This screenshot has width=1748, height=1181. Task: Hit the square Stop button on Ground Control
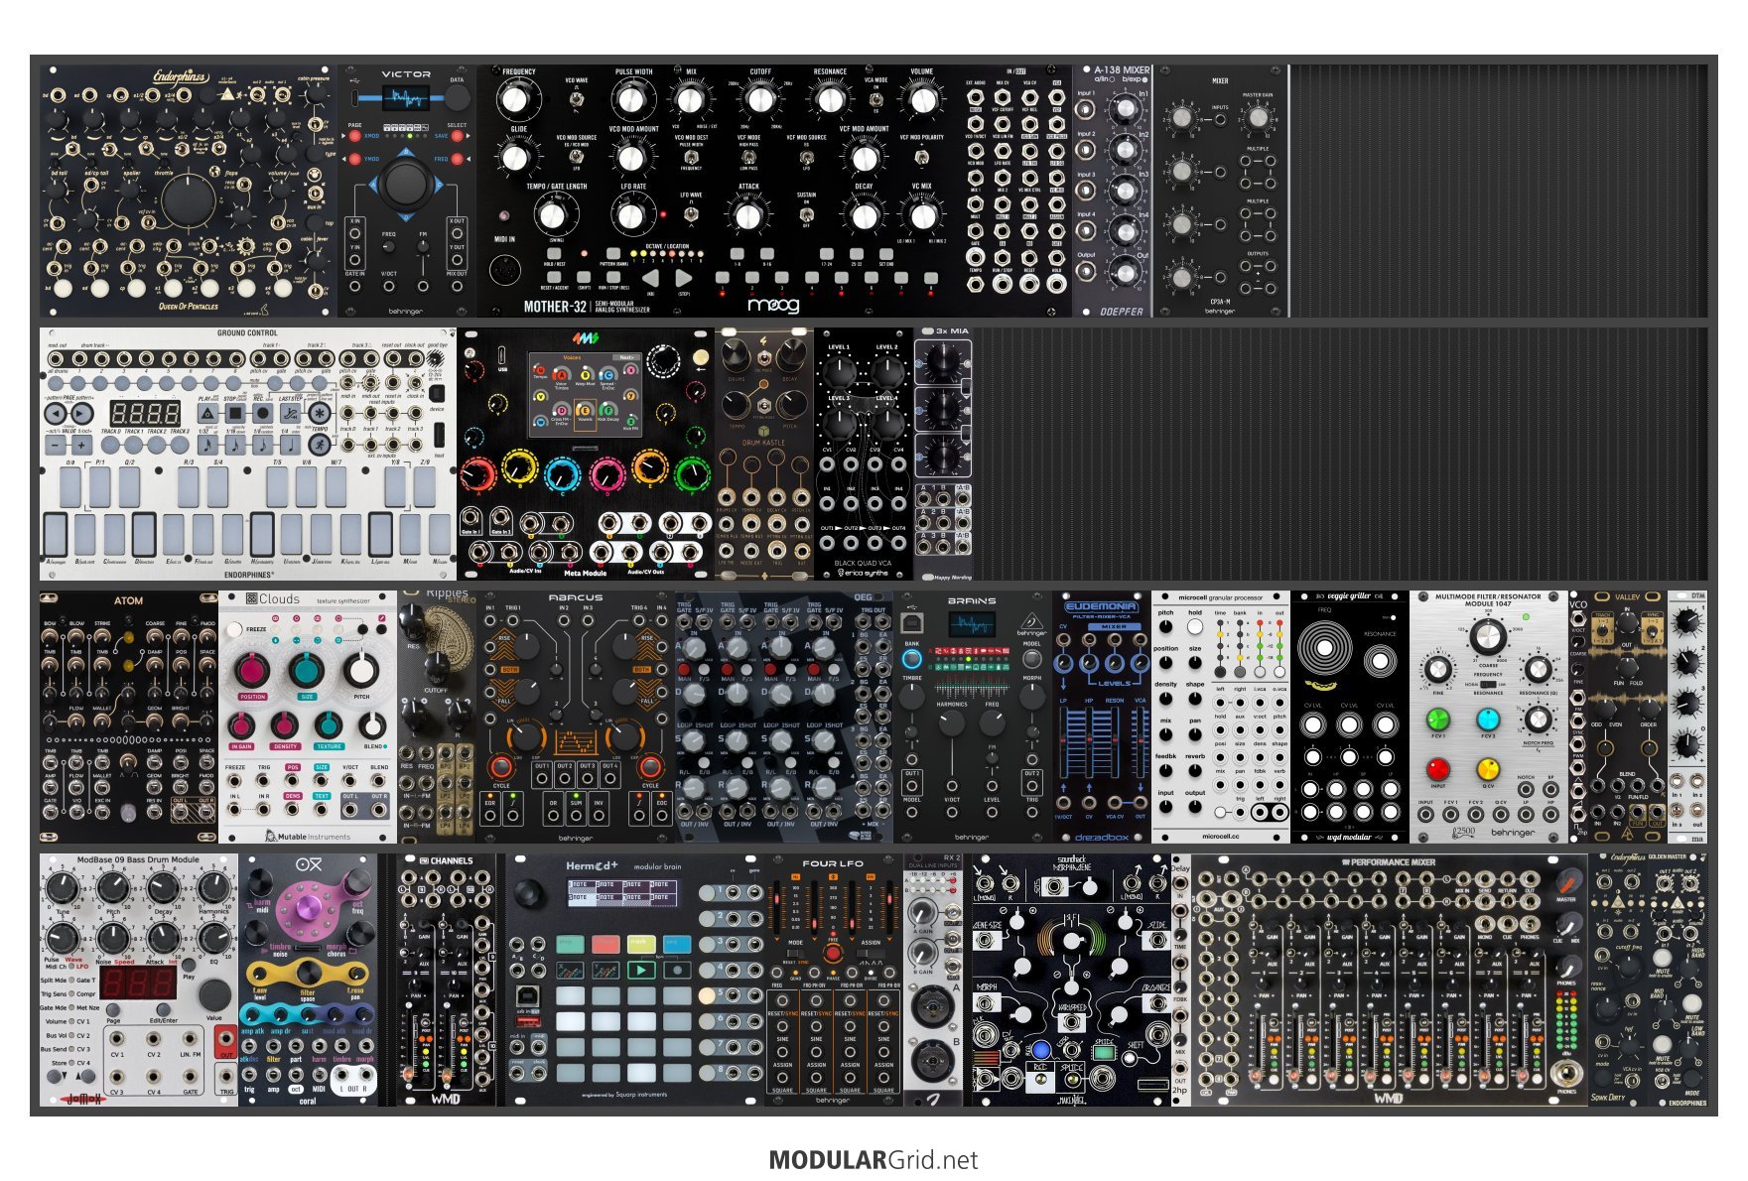235,413
